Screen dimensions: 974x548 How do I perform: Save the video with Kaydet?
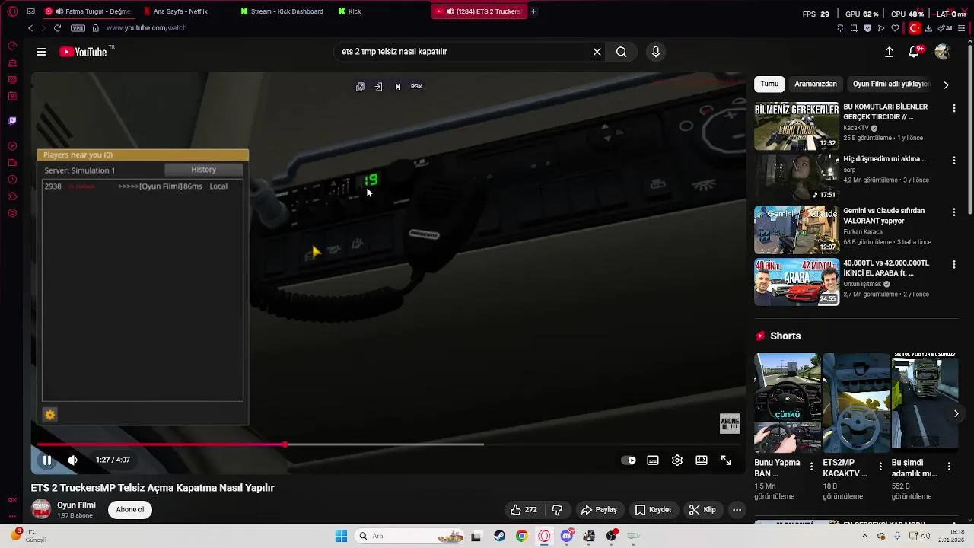654,510
